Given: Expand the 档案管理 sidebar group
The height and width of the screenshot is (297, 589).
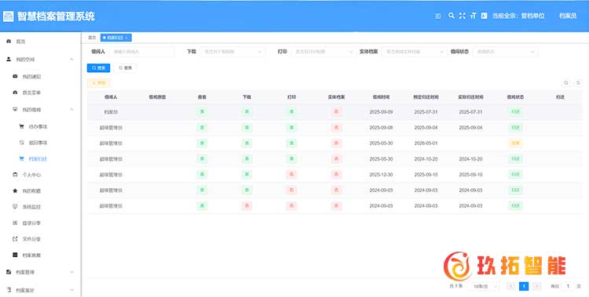Looking at the screenshot, I should point(71,272).
